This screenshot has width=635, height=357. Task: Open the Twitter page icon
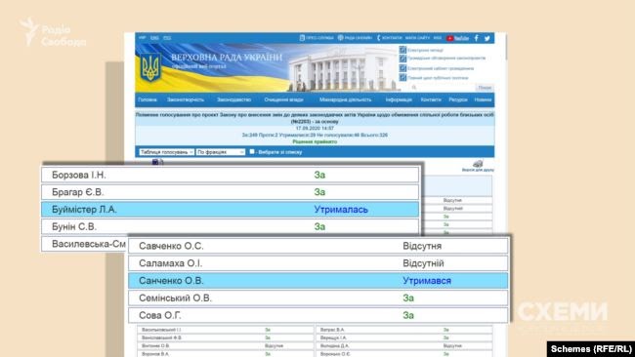(x=487, y=38)
